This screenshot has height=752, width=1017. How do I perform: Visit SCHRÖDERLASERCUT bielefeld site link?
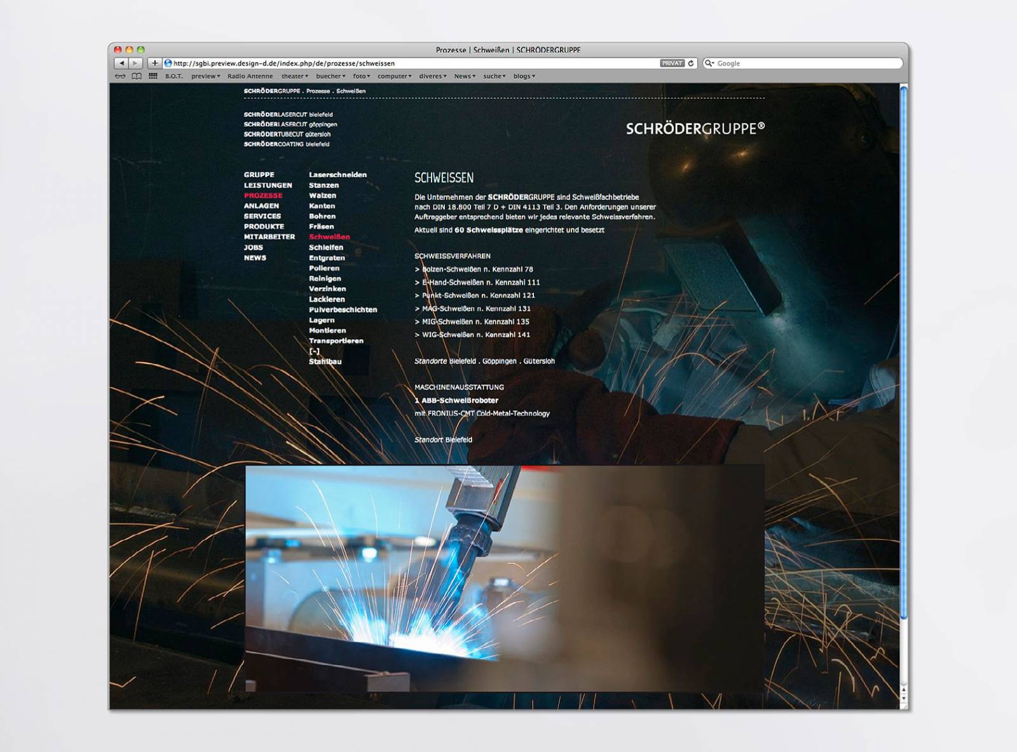pos(289,115)
